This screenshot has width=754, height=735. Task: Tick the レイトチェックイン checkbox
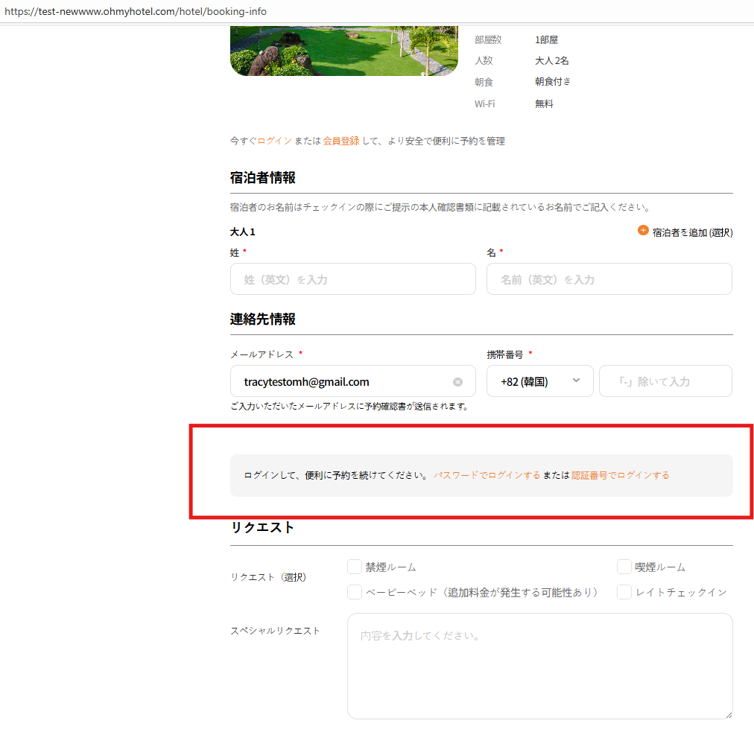[x=624, y=592]
